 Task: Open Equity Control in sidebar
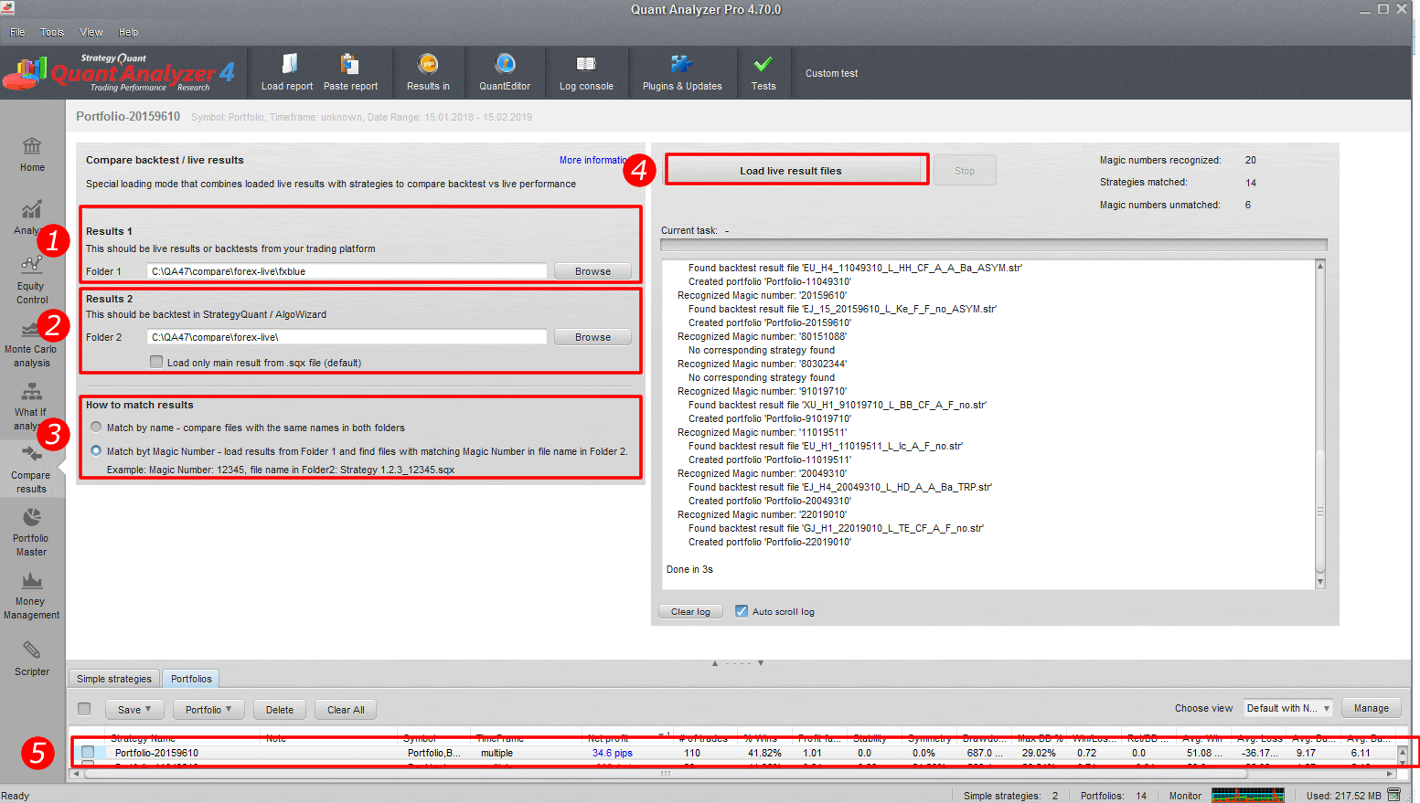31,280
